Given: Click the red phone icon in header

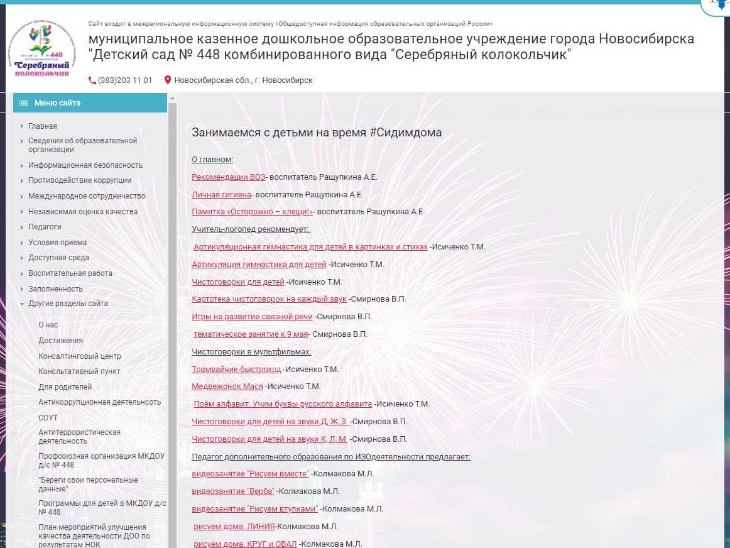Looking at the screenshot, I should (x=92, y=80).
